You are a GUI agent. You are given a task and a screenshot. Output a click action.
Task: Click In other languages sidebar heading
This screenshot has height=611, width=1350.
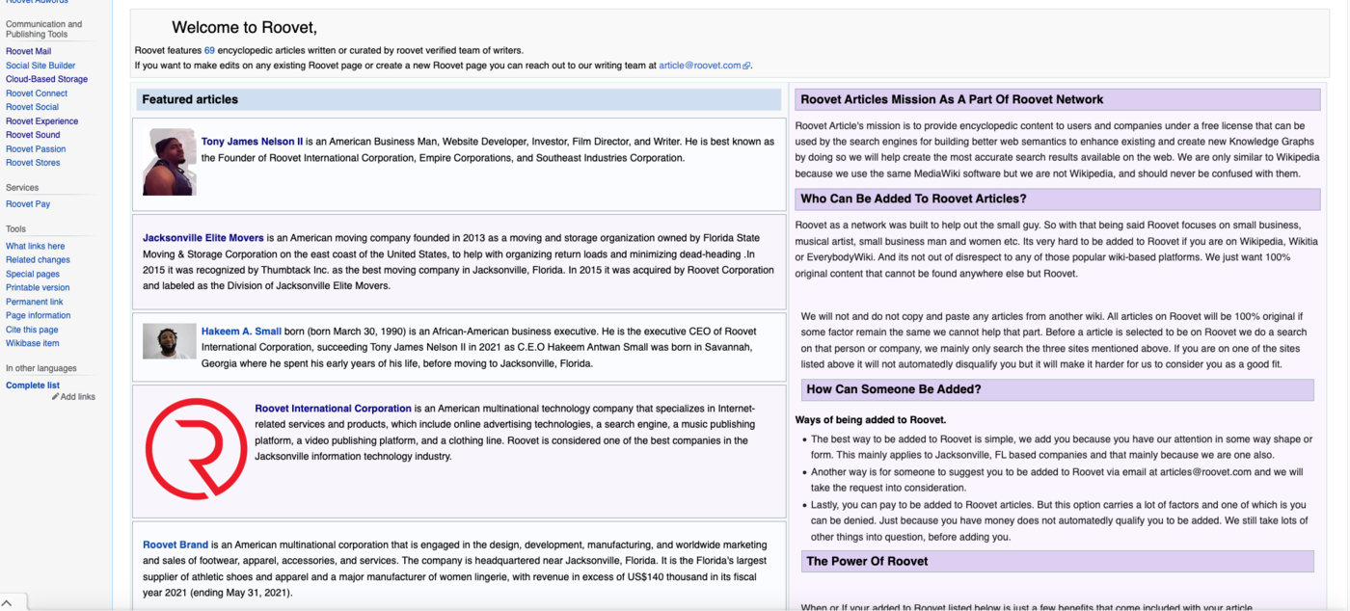coord(40,368)
